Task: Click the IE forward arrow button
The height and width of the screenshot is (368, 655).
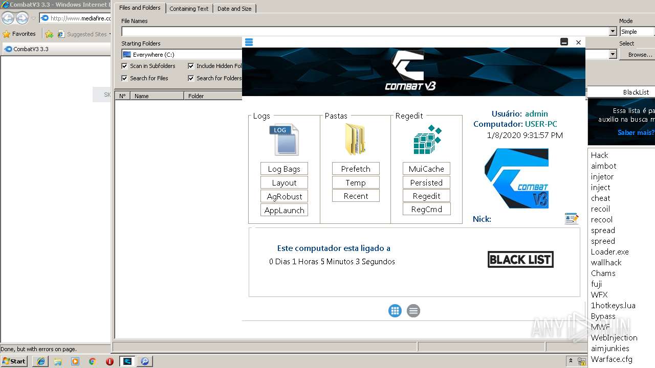Action: (x=22, y=18)
